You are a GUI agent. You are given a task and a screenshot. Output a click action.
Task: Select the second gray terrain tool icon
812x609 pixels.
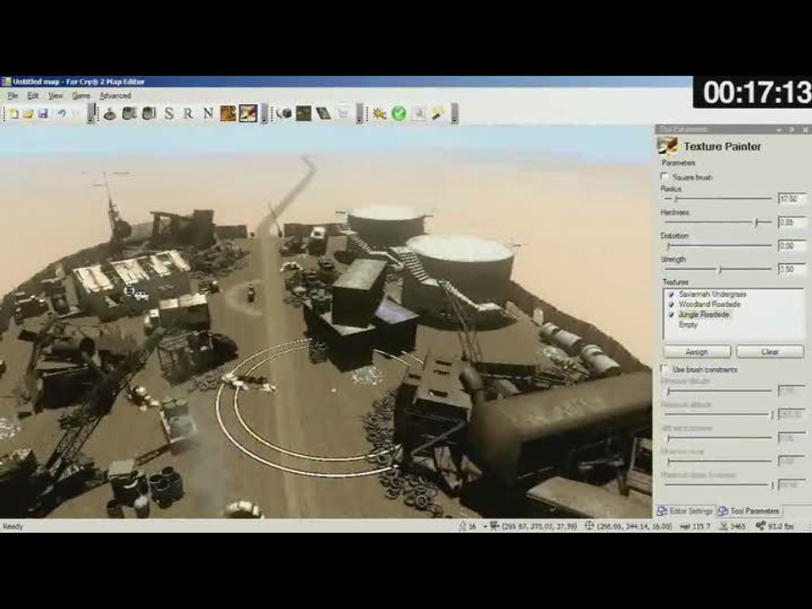129,113
